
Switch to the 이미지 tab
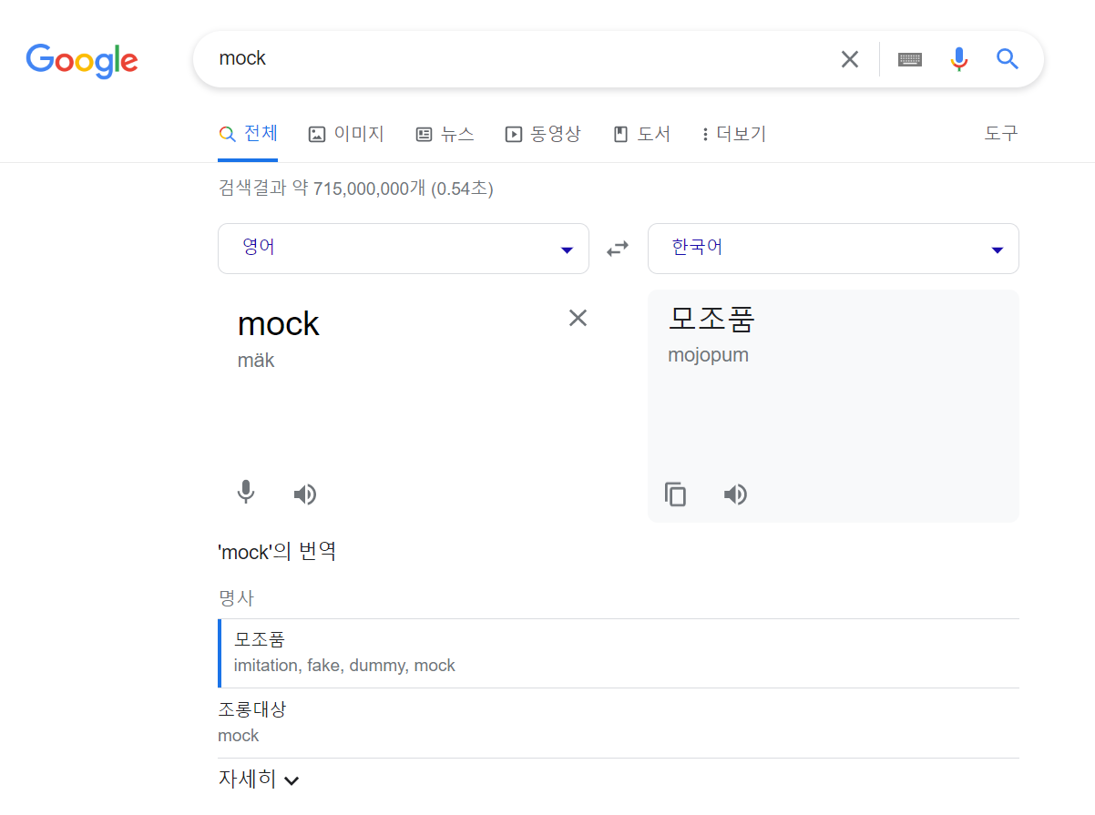click(346, 133)
